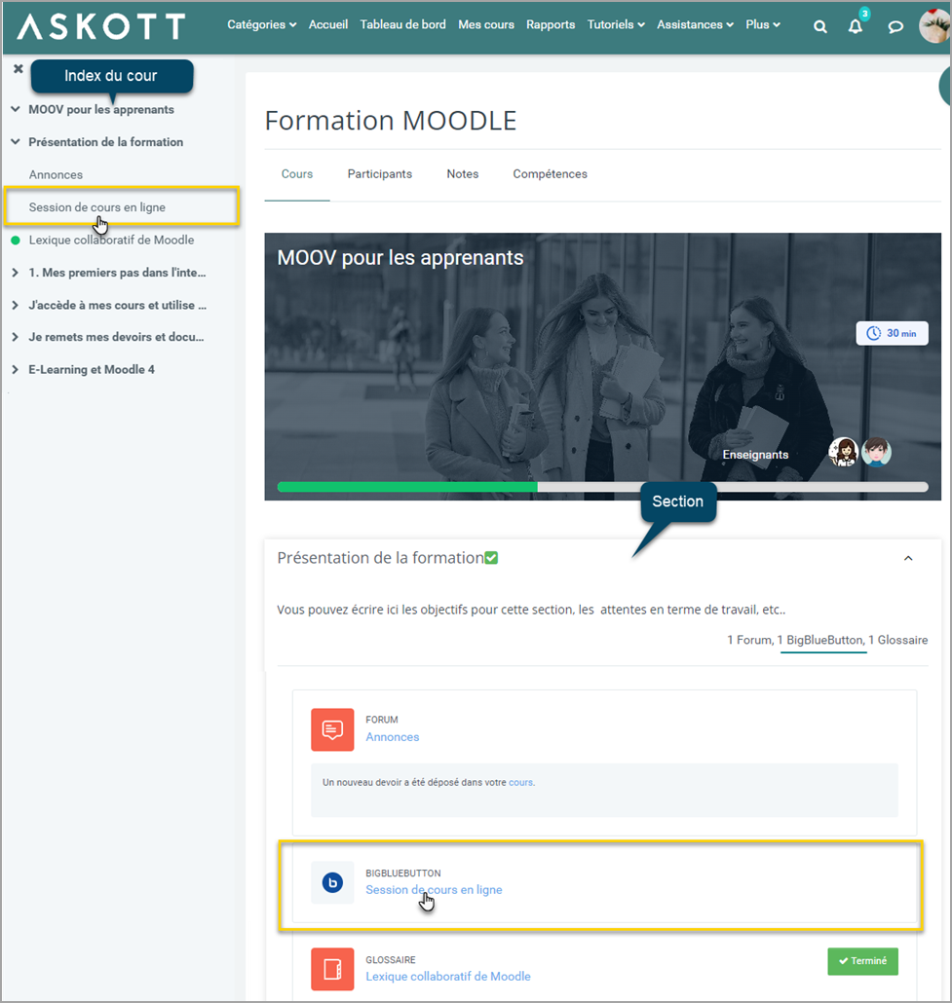Open the search magnifier icon
This screenshot has width=952, height=1003.
(819, 26)
